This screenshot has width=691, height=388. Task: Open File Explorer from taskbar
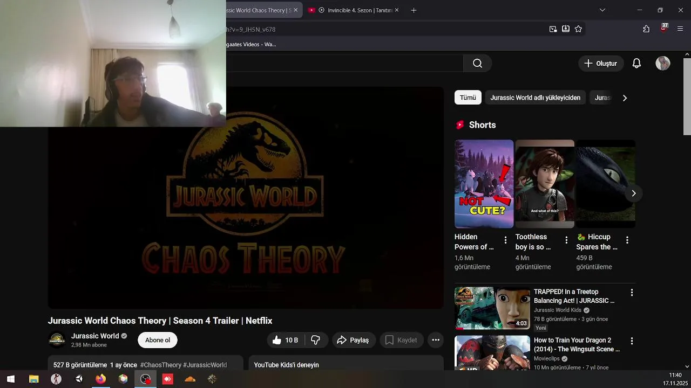(x=33, y=379)
